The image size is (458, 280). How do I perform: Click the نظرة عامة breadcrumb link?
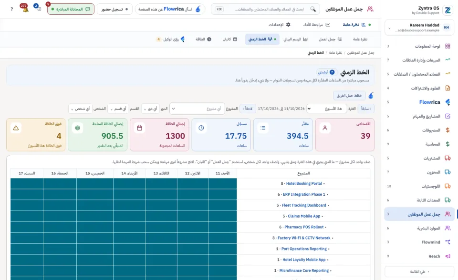pos(335,52)
